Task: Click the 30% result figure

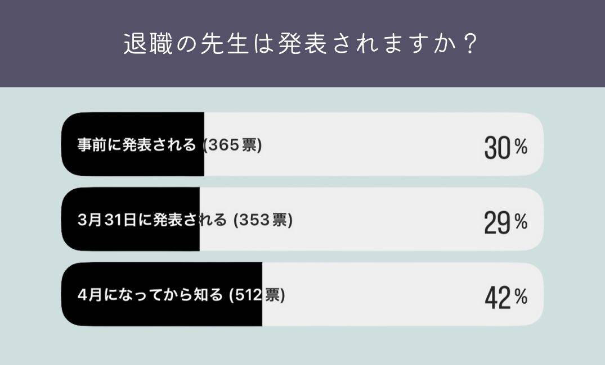Action: click(x=505, y=148)
